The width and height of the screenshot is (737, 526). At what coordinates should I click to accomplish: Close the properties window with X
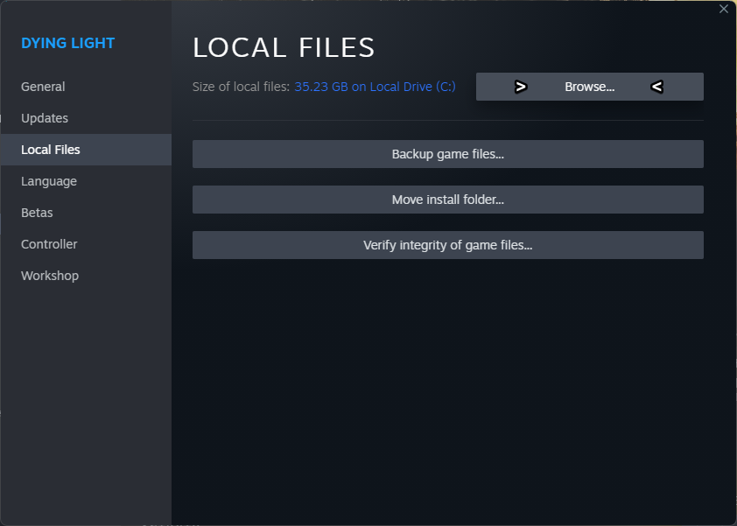click(x=724, y=9)
